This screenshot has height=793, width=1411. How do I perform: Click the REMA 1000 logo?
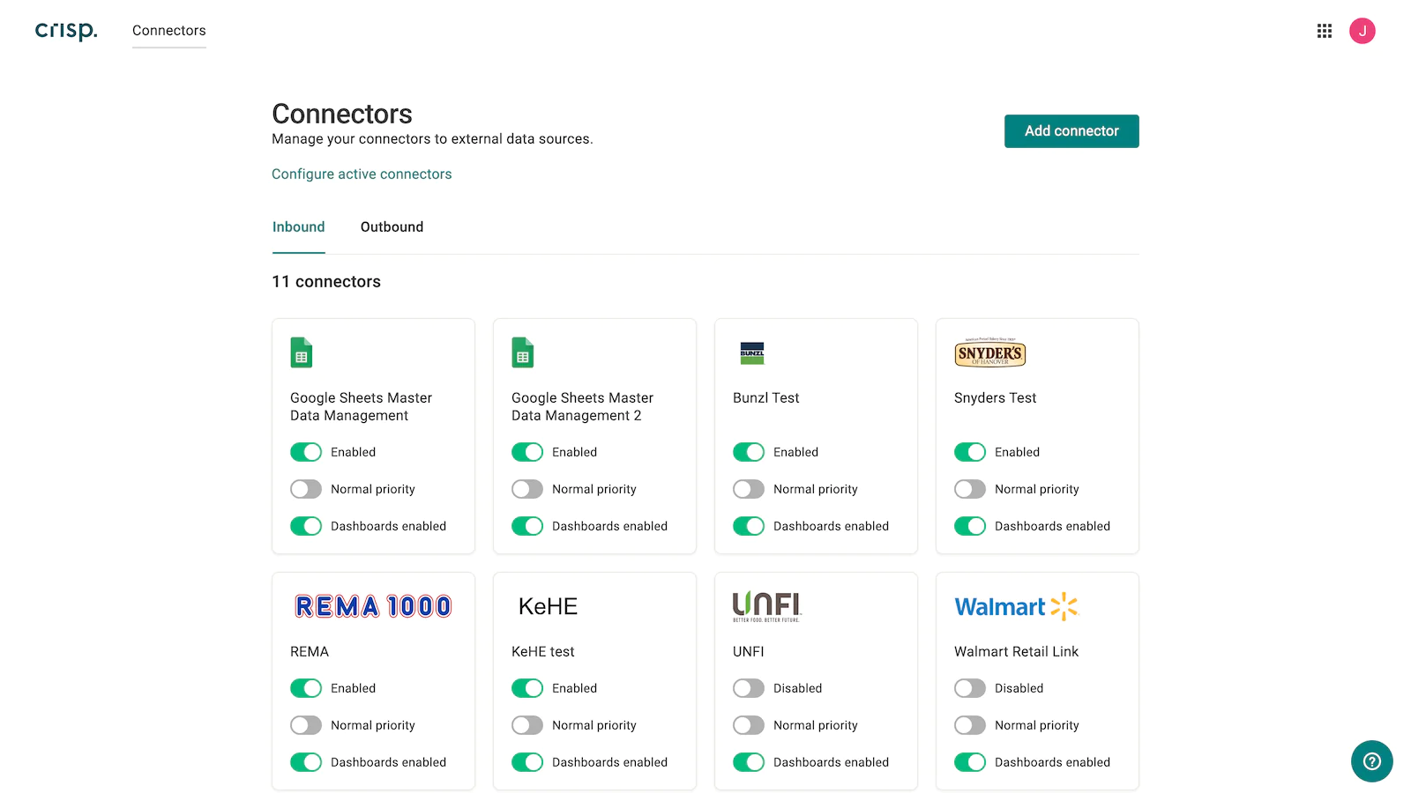(373, 606)
